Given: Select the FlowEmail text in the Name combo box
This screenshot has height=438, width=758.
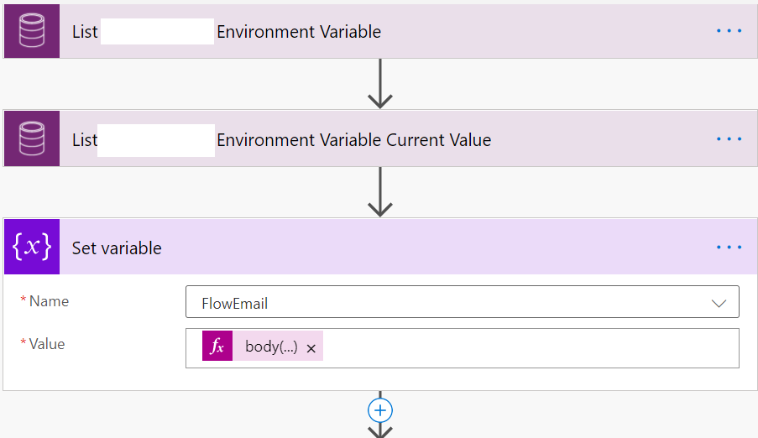Looking at the screenshot, I should [234, 304].
